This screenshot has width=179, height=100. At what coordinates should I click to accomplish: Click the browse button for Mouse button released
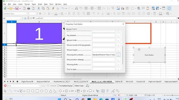coord(118,59)
